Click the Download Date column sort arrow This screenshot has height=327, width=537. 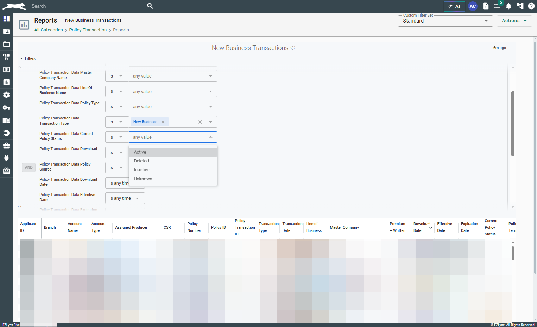[x=430, y=228]
